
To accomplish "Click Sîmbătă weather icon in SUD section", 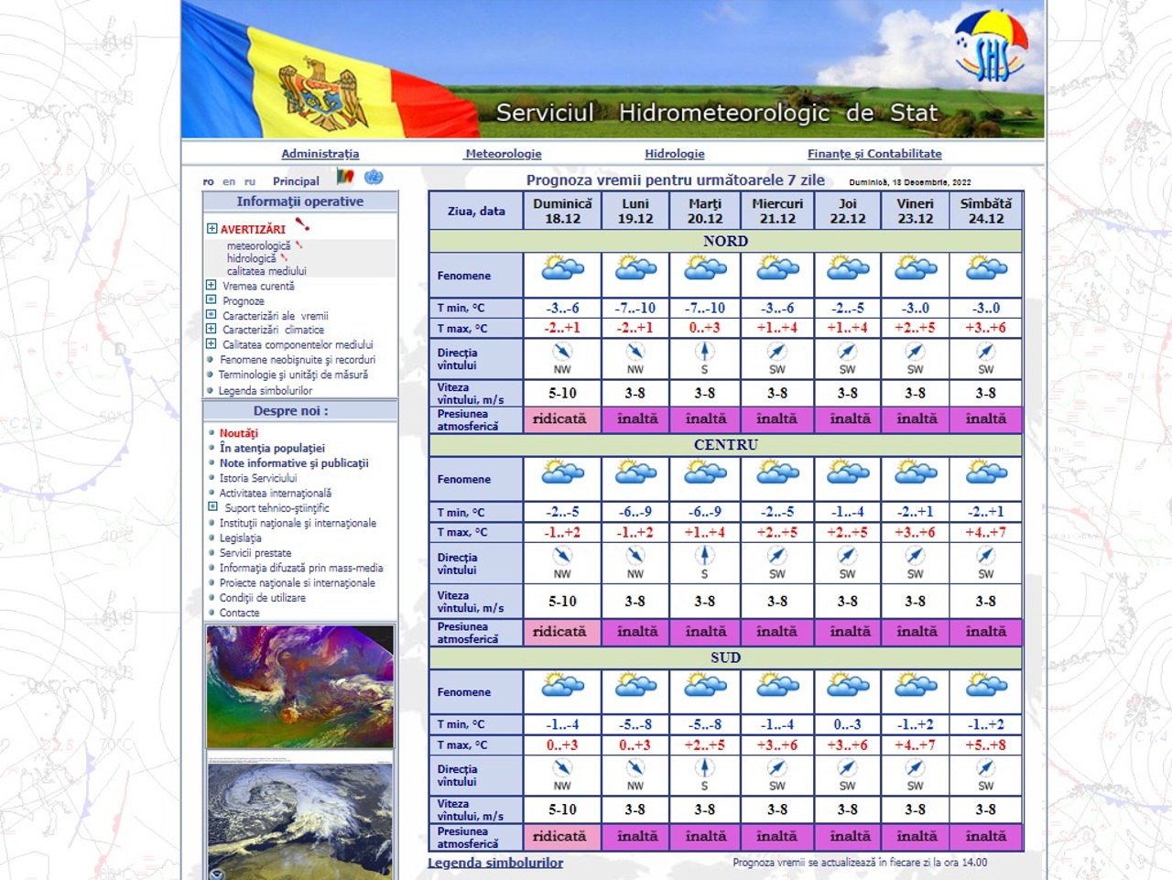I will click(986, 685).
